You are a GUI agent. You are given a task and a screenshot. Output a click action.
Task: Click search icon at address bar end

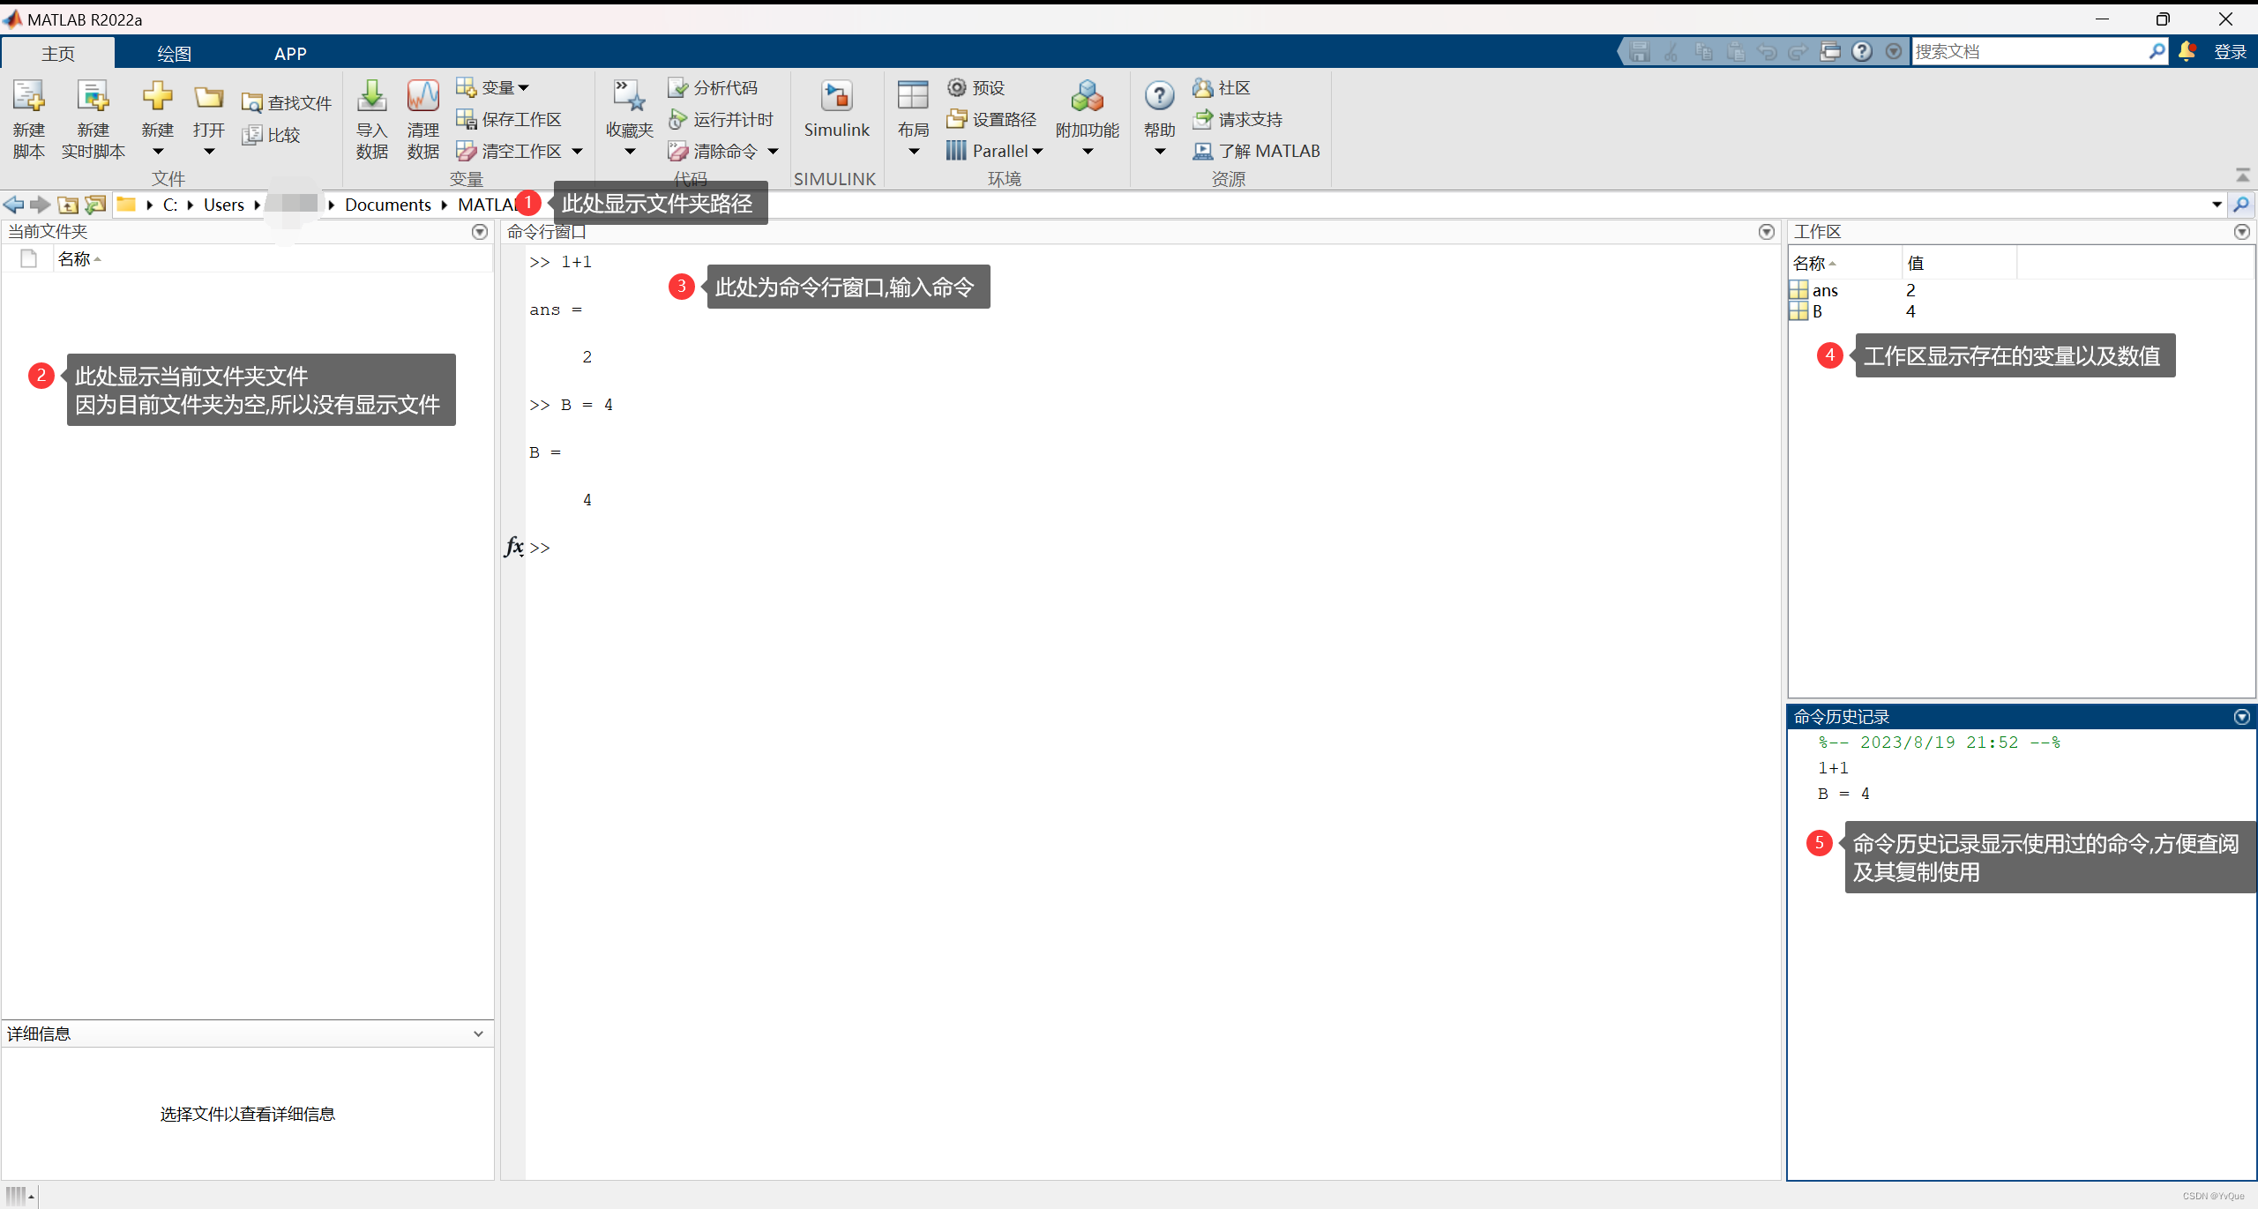(x=2241, y=205)
